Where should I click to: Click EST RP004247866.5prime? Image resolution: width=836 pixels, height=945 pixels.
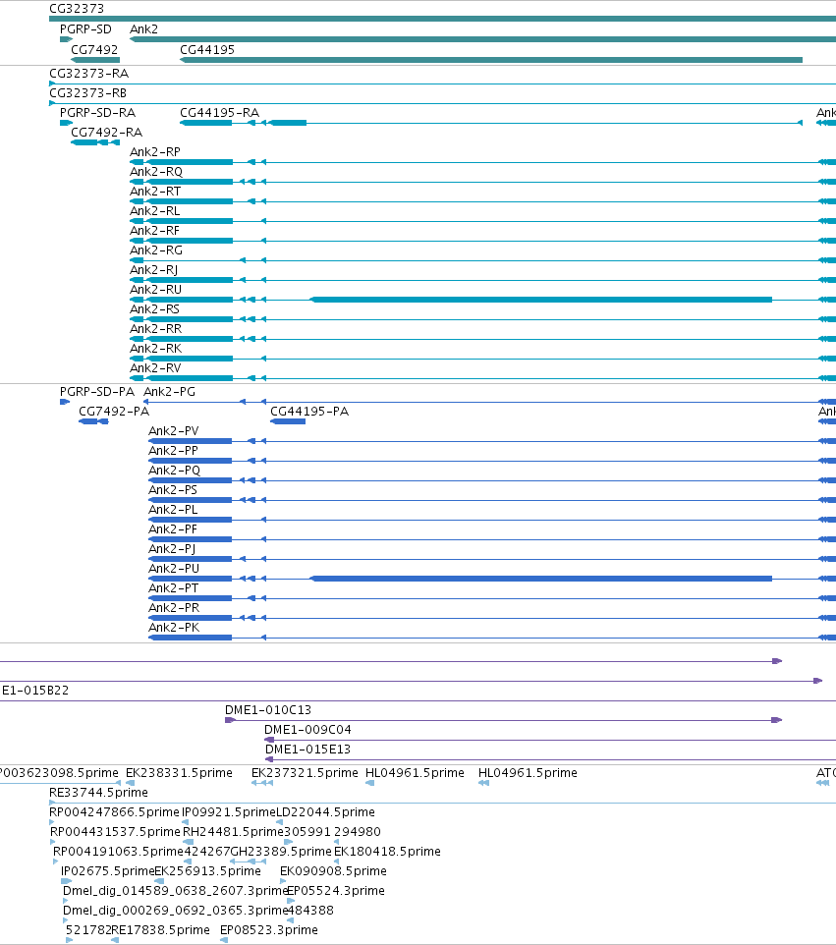tap(115, 812)
